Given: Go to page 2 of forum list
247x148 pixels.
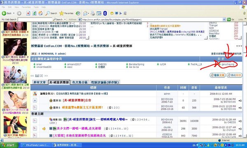Looking at the screenshot, I should coord(41,76).
